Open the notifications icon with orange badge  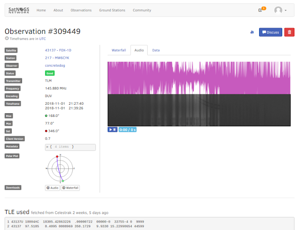[x=262, y=9]
